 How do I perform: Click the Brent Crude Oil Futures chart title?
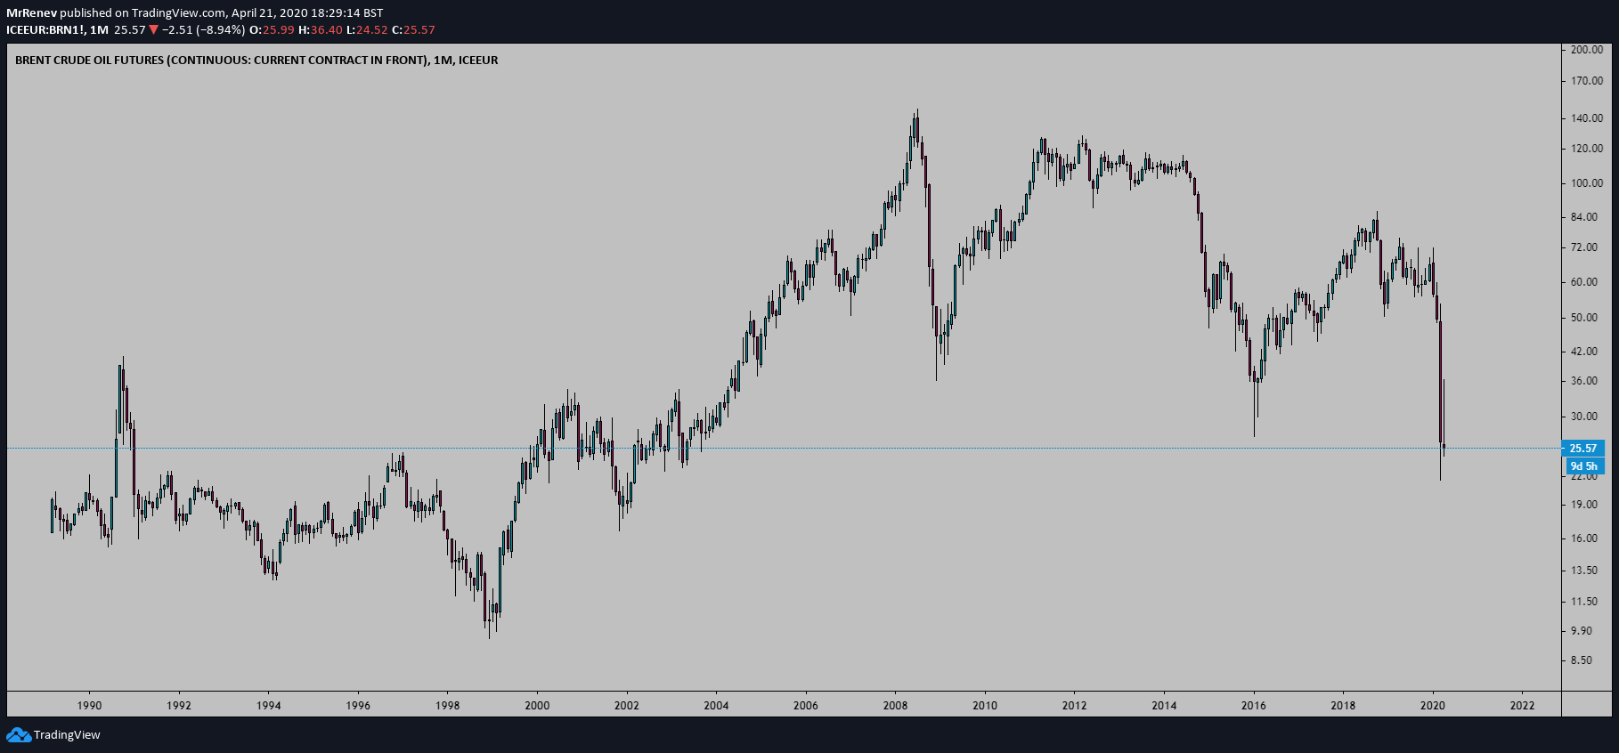click(256, 61)
